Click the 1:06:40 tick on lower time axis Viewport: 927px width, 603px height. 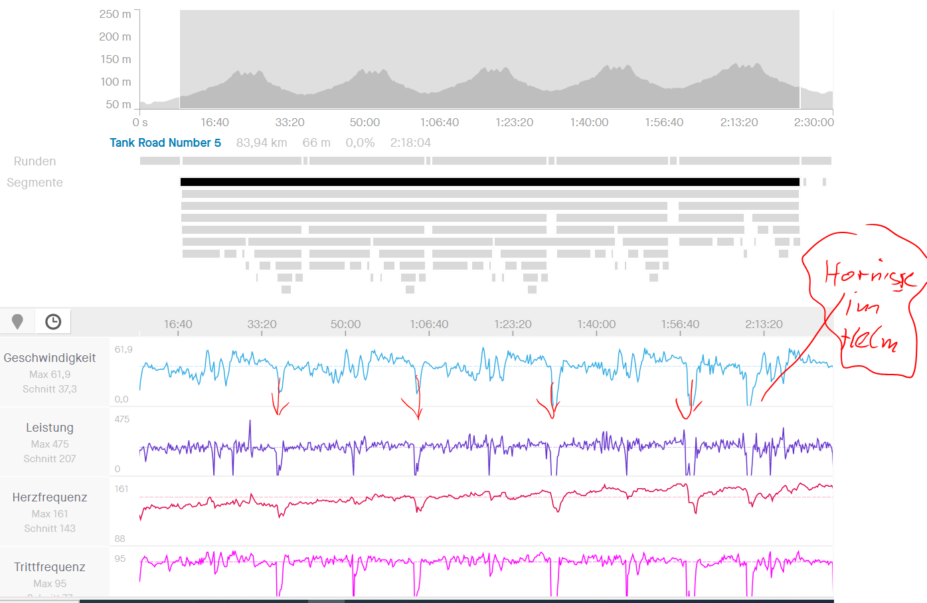(429, 325)
